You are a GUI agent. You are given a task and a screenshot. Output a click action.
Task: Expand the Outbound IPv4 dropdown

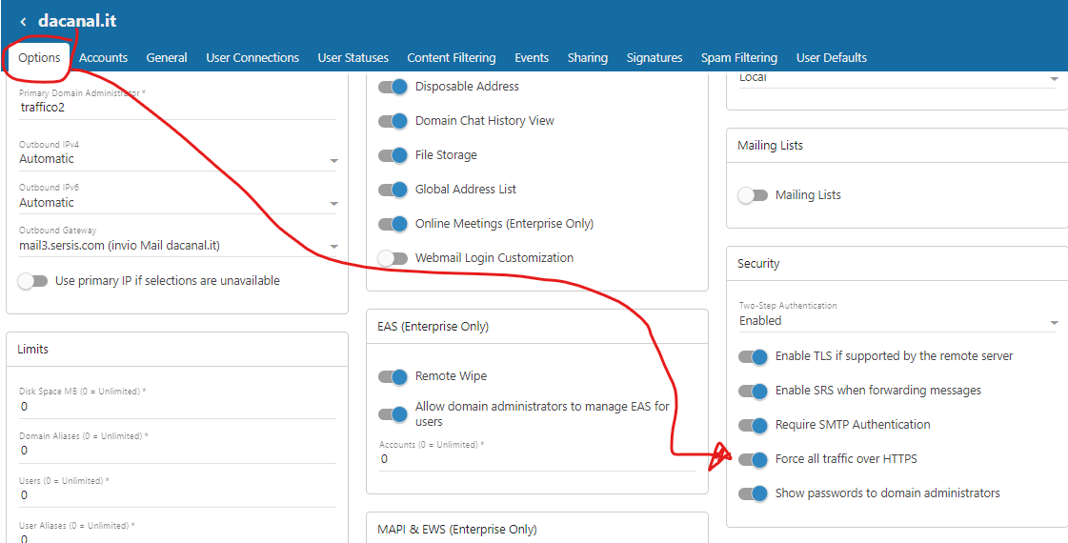[x=177, y=159]
